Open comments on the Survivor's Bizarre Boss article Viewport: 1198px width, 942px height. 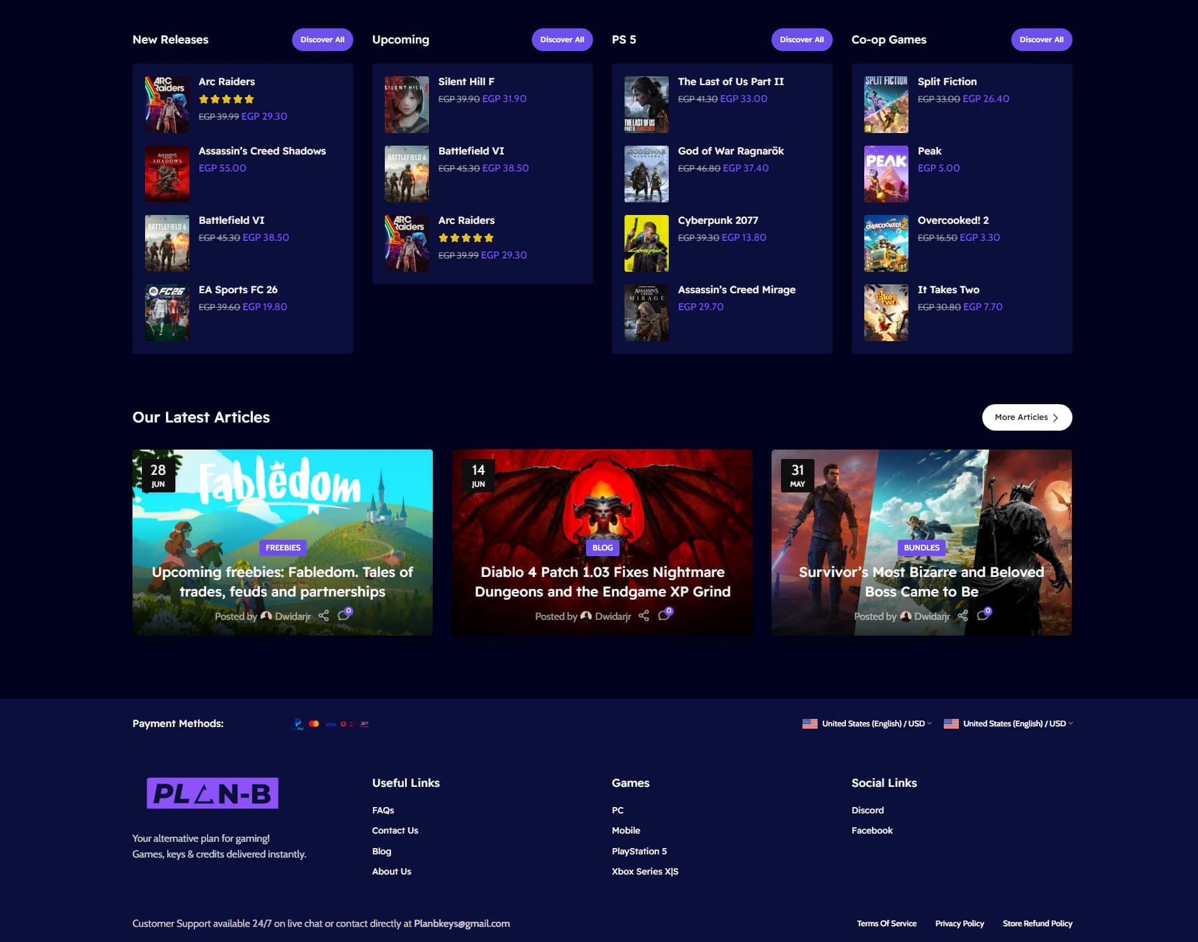[x=984, y=615]
